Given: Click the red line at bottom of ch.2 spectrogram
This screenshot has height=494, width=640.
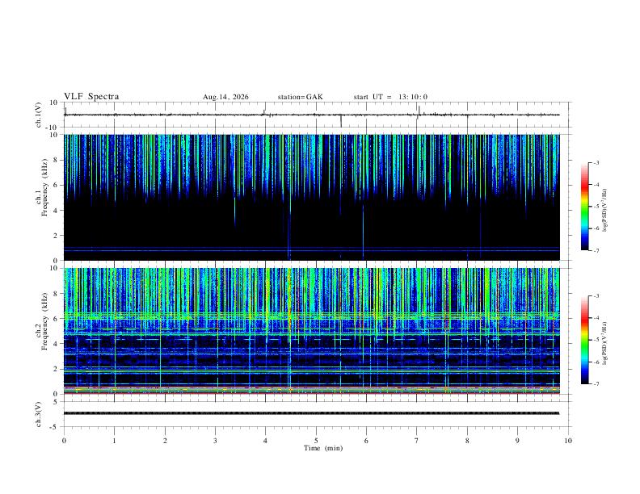Looking at the screenshot, I should (x=311, y=393).
